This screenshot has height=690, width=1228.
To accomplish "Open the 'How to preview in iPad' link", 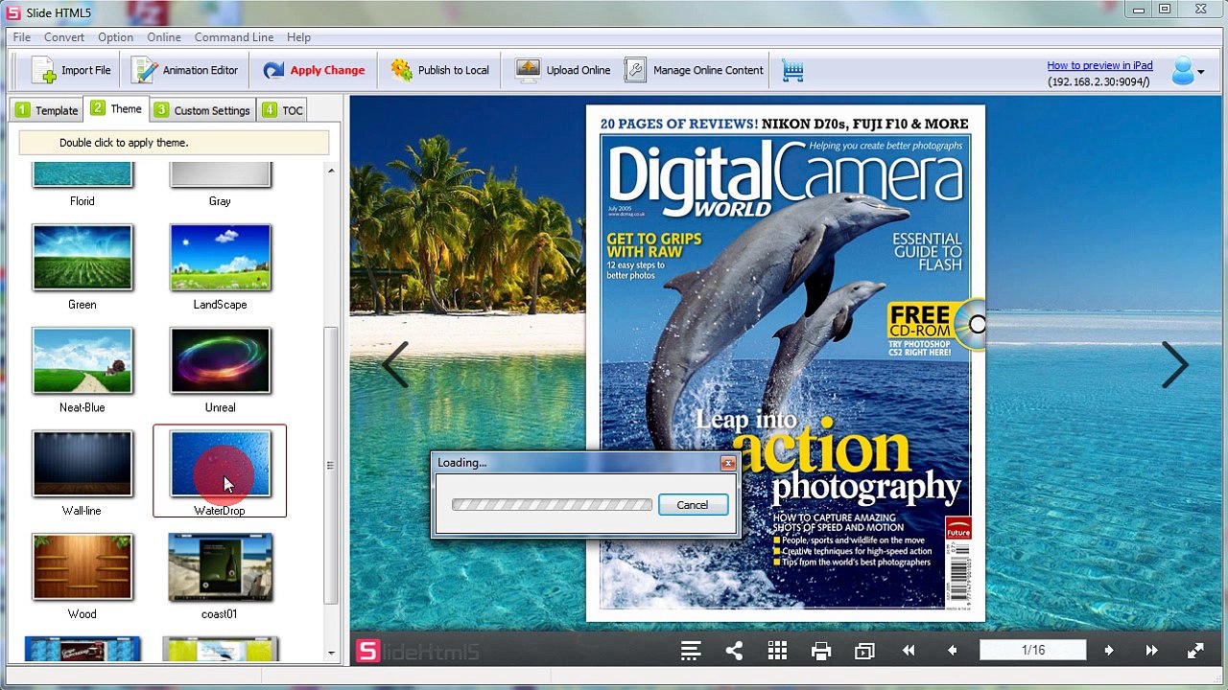I will [x=1099, y=65].
